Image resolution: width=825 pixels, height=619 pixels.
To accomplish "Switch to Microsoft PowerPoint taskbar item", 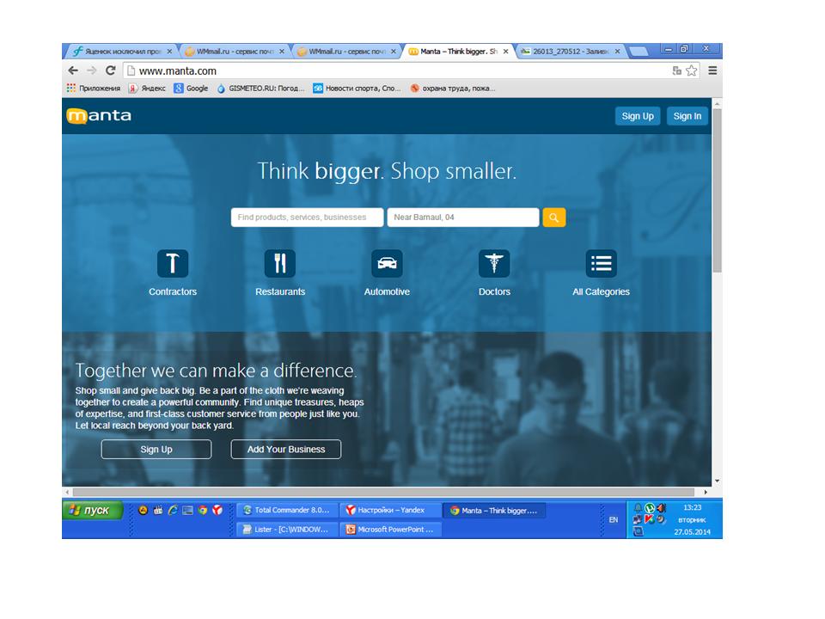I will (x=391, y=530).
